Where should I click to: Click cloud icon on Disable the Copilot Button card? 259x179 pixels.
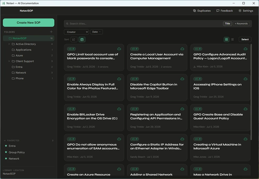182,79
